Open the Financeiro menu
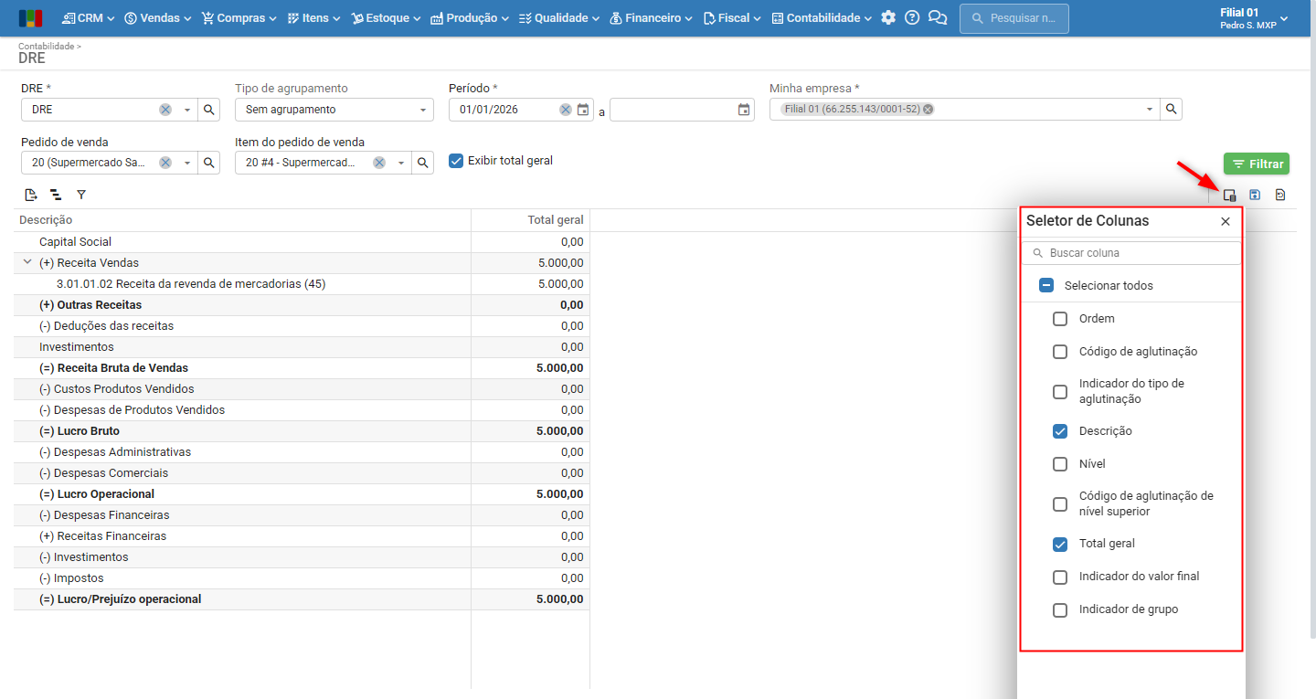 [x=651, y=17]
